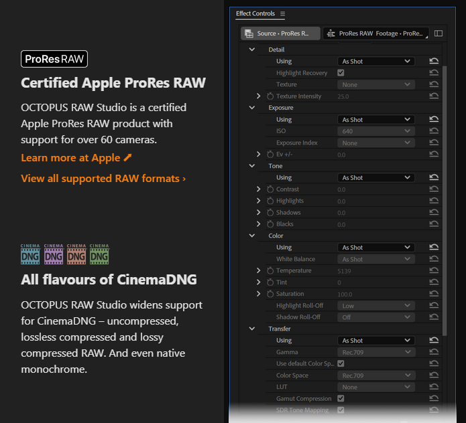Click the purple CinemaDNG logo
Screen dimensions: 466x423
(54, 254)
